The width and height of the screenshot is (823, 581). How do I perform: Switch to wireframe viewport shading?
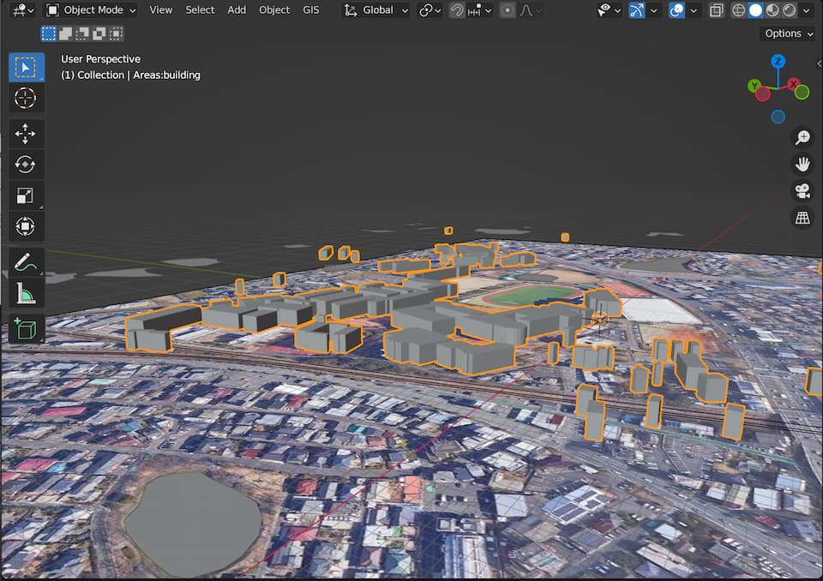pyautogui.click(x=739, y=10)
